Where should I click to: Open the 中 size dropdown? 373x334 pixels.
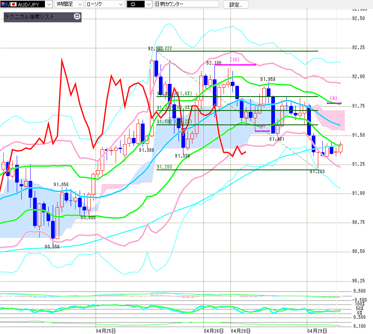(139, 4)
